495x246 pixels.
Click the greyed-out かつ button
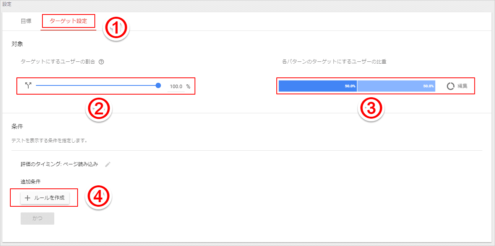point(37,219)
